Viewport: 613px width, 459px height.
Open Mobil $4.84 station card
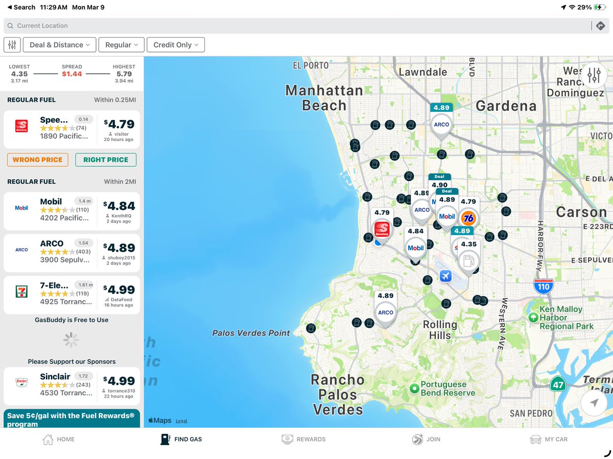(72, 211)
